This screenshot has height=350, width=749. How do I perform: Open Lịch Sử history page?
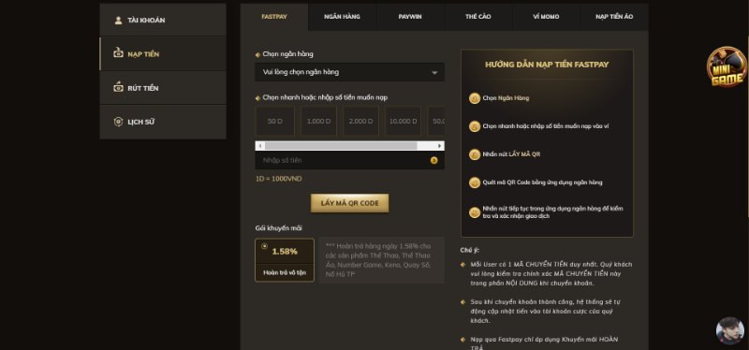(163, 122)
